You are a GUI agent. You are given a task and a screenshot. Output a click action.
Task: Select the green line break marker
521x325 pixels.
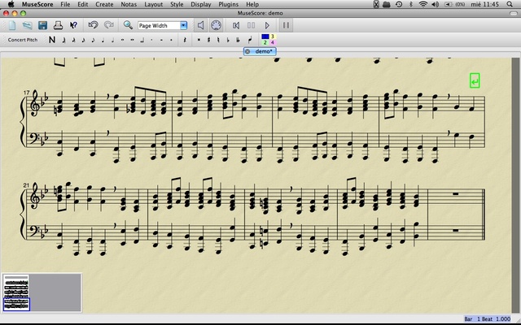475,80
